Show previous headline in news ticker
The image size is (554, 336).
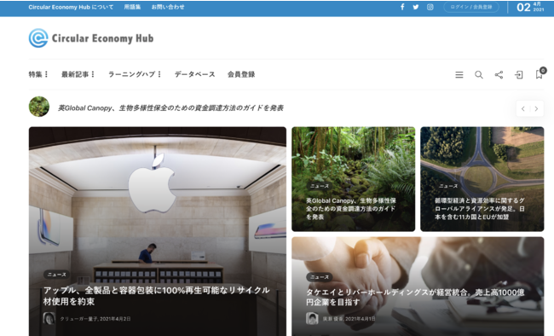(x=523, y=108)
